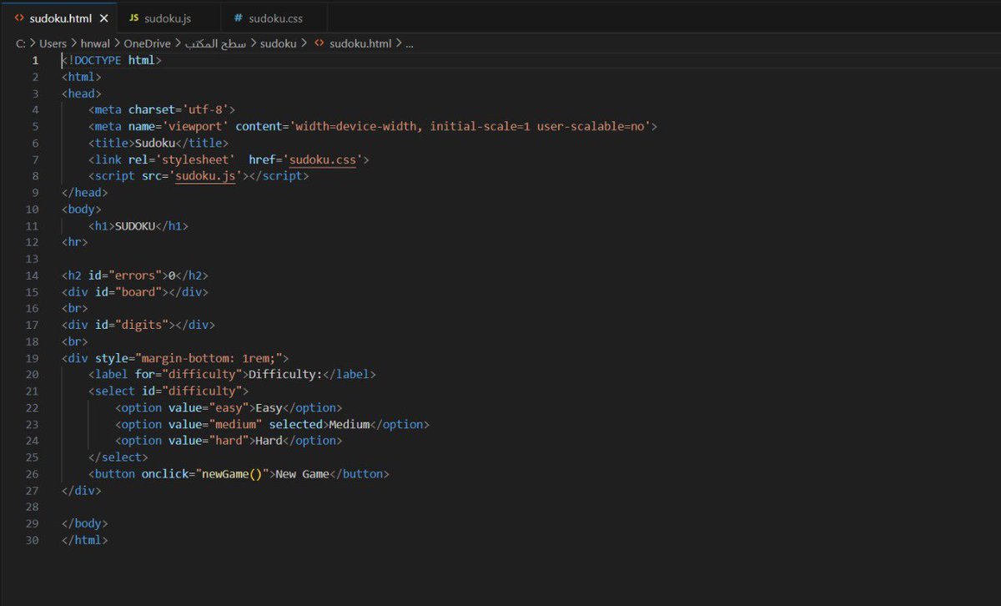
Task: Click the '</select>' closing tag on line 25
Action: pos(118,457)
